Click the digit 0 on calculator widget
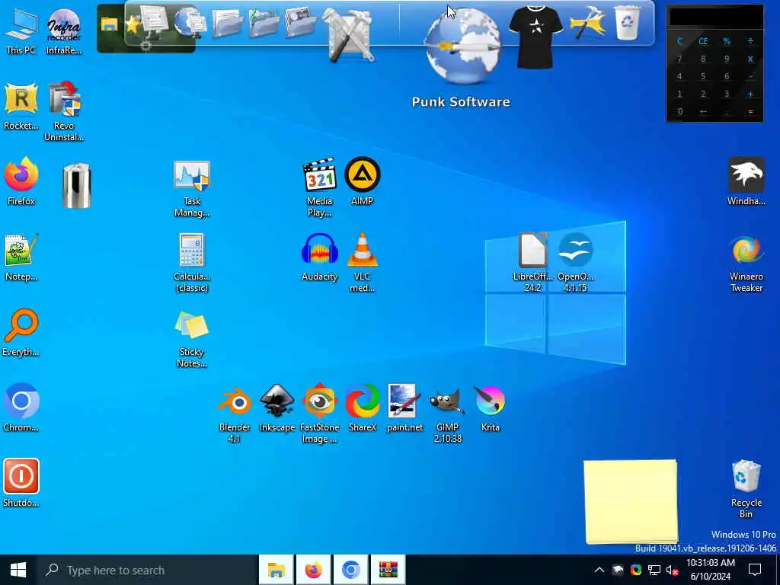 (679, 112)
